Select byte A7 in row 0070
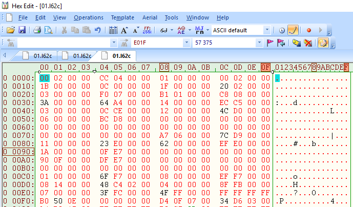The height and width of the screenshot is (207, 353). (164, 135)
